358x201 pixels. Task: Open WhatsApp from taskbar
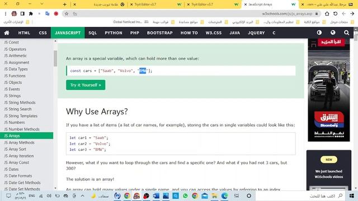(185, 196)
